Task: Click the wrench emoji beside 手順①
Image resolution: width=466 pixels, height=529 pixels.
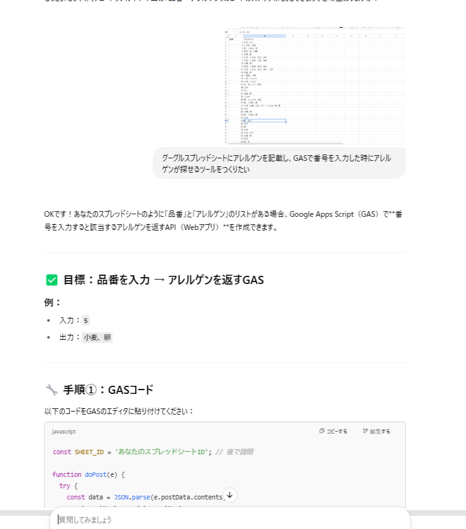Action: (x=51, y=390)
